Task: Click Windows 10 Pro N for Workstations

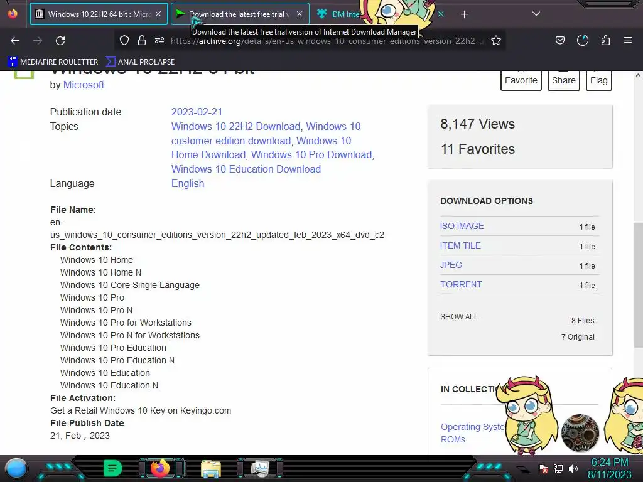Action: pyautogui.click(x=130, y=335)
